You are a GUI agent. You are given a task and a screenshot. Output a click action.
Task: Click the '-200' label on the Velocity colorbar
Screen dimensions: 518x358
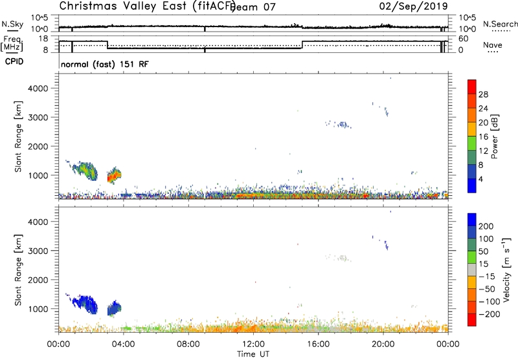click(490, 314)
